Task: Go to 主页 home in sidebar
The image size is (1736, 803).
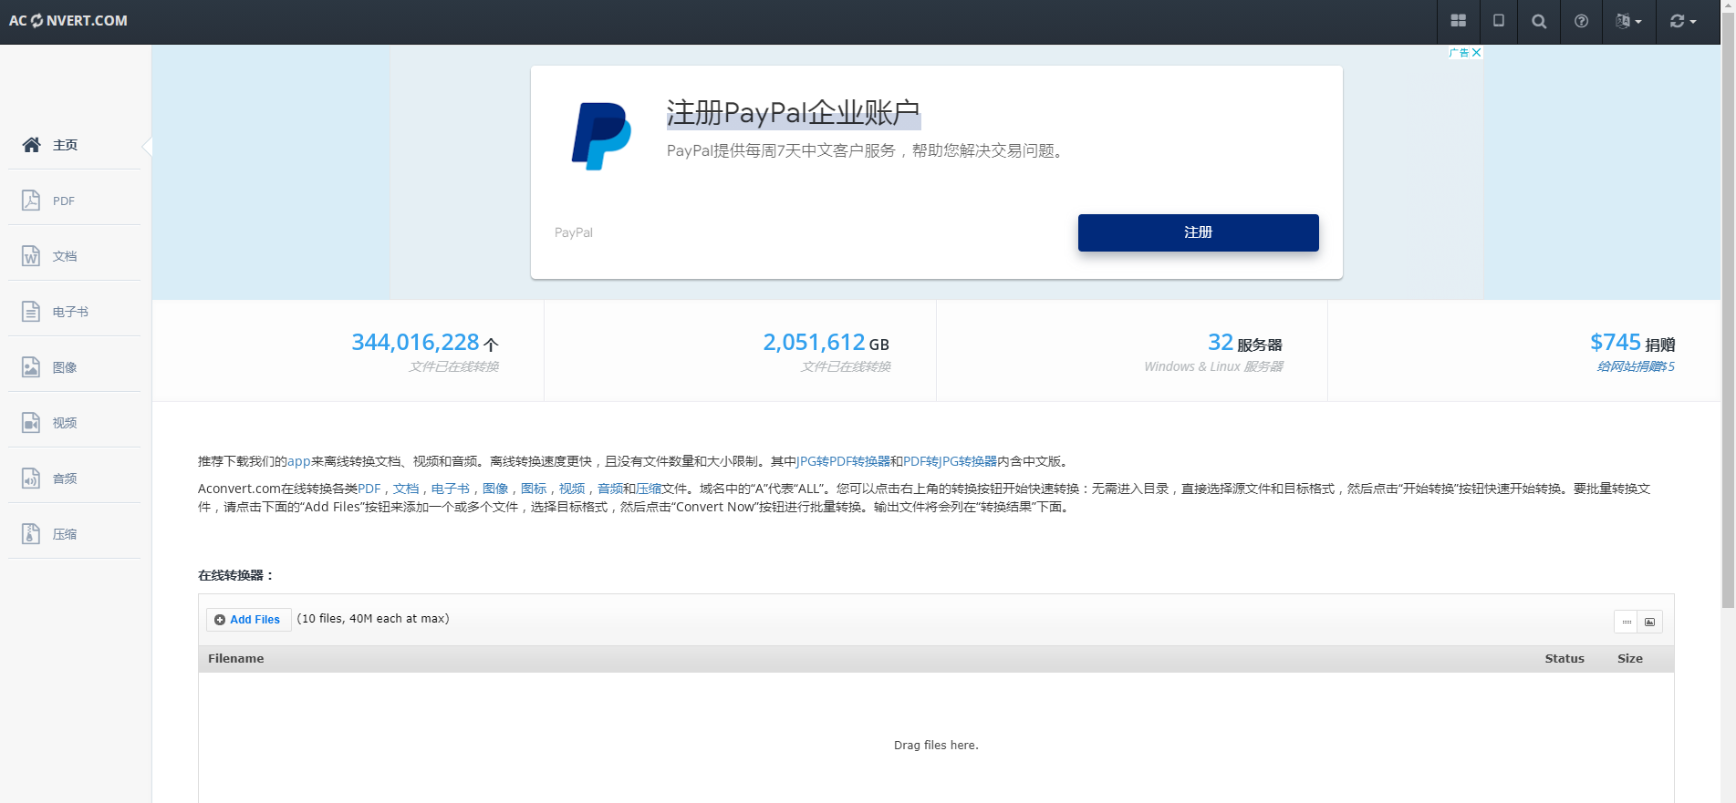Action: coord(75,145)
